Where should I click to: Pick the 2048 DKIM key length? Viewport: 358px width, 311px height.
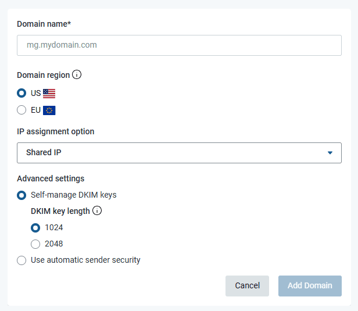pos(36,244)
